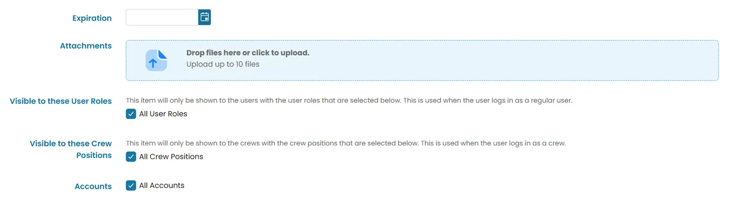The image size is (729, 197).
Task: Focus the Expiration date input field
Action: [162, 17]
